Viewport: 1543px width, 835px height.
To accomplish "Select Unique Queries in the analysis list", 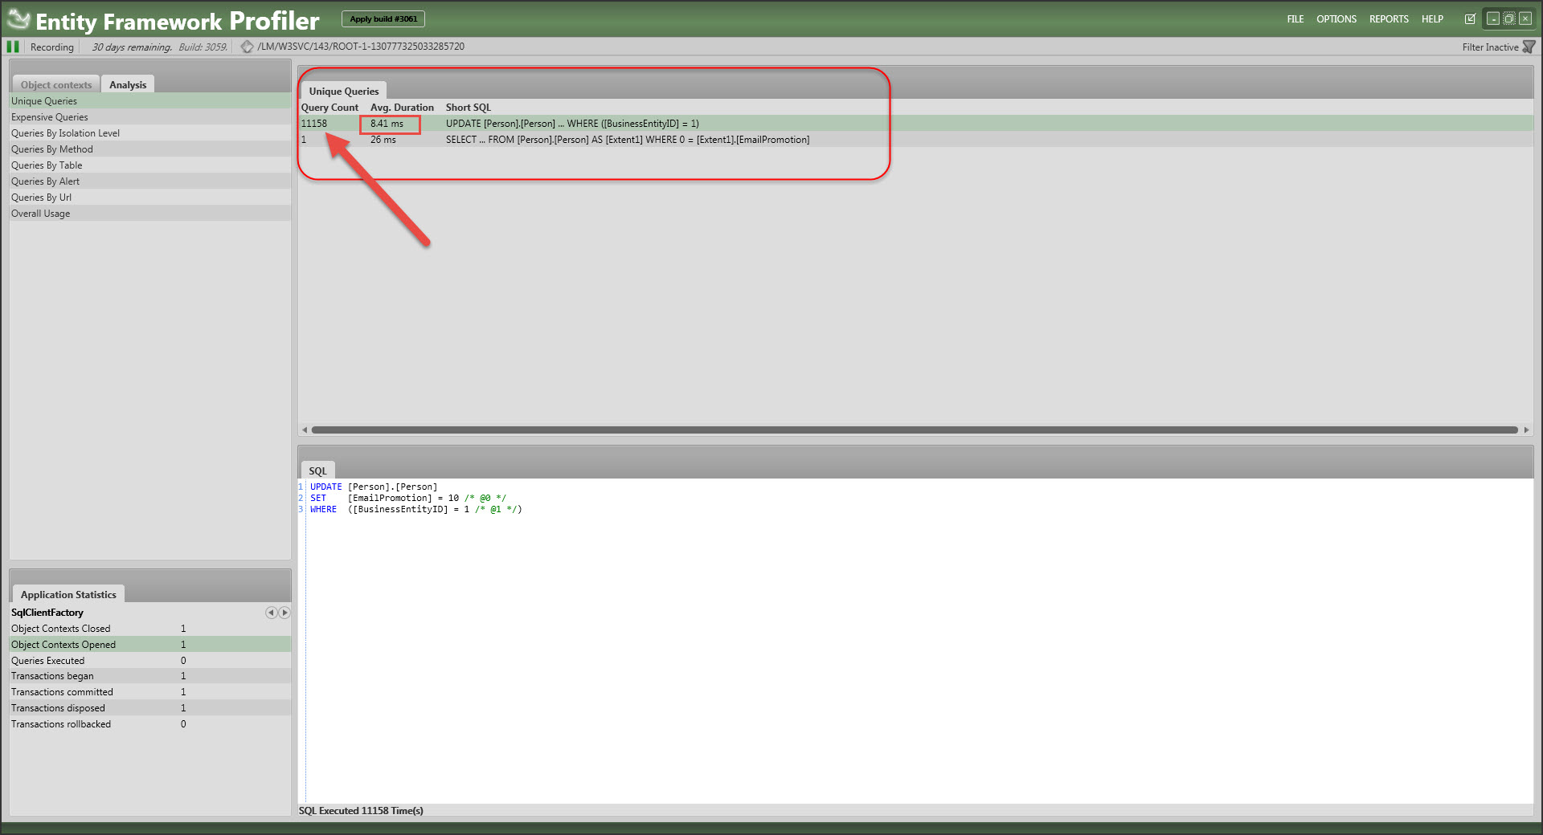I will pos(150,101).
